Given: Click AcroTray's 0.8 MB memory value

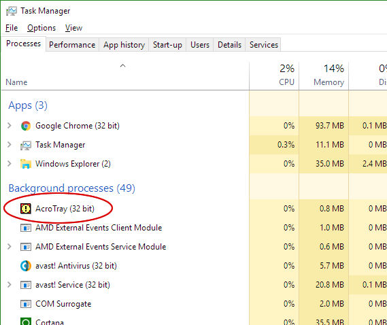Looking at the screenshot, I should pos(332,209).
